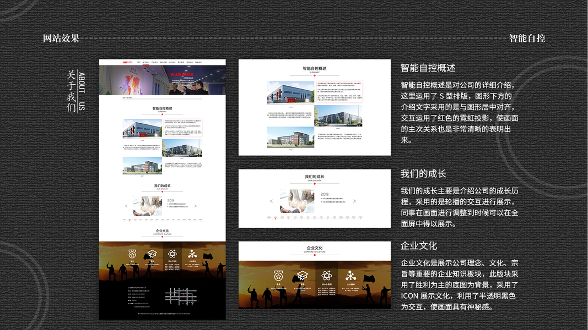Screen dimensions: 588x330
Task: Click the next arrow in the enlarged growth panel
Action: (x=354, y=201)
